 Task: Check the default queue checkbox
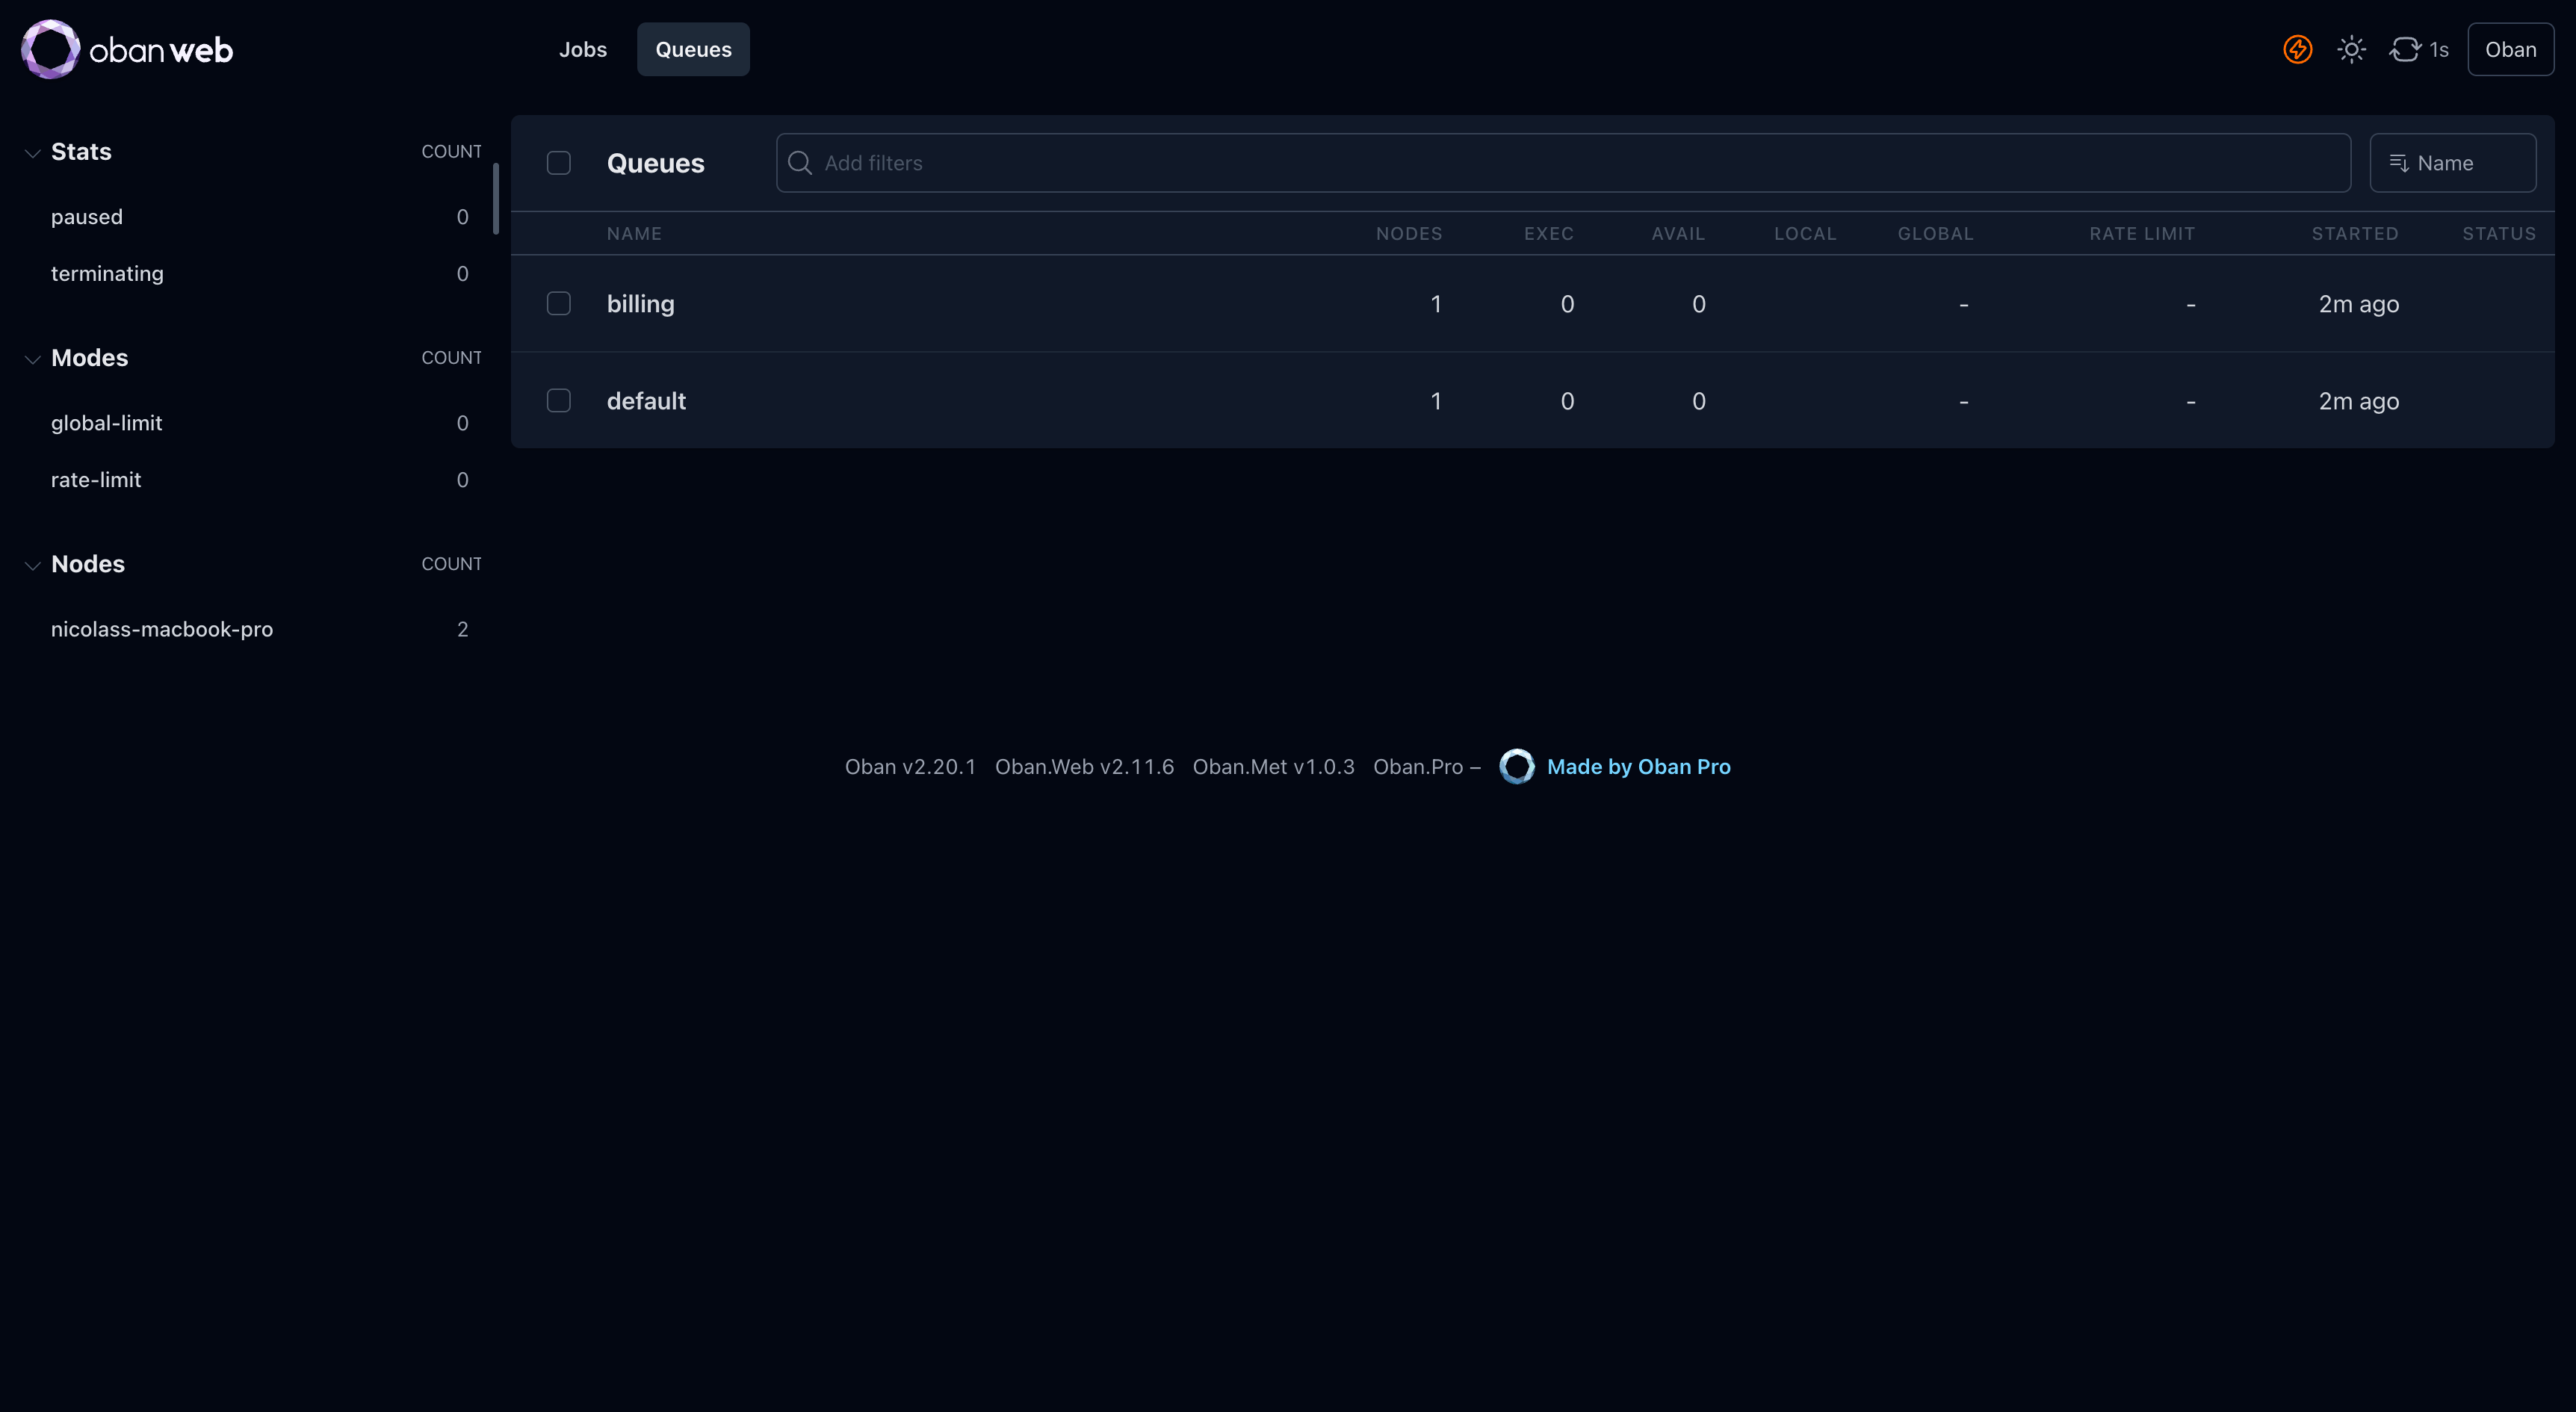[559, 400]
